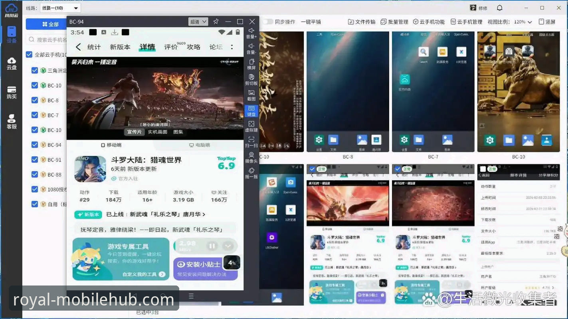Click the 文件传输 file transfer button
The width and height of the screenshot is (568, 319).
click(x=362, y=22)
